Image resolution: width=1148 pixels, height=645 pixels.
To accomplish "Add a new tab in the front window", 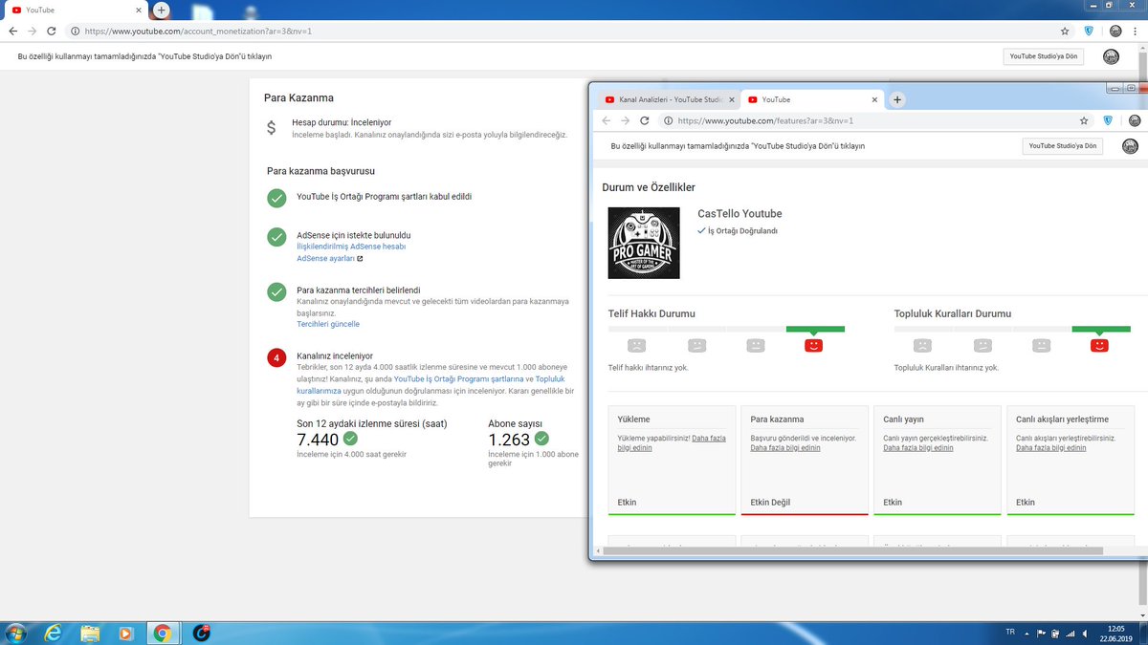I will point(896,99).
